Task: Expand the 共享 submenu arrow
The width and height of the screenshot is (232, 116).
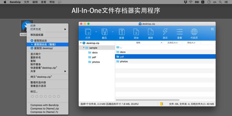Action: click(x=65, y=71)
